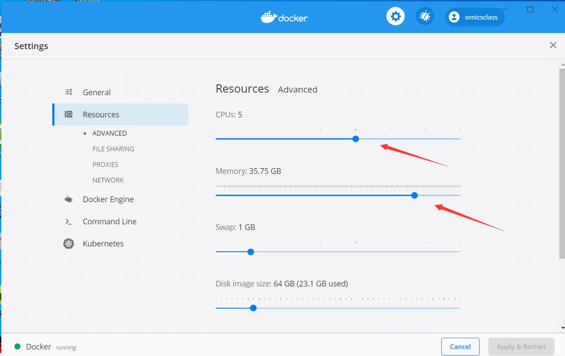565x356 pixels.
Task: Click the 'Disk image size: 64 GB' label
Action: tap(282, 284)
